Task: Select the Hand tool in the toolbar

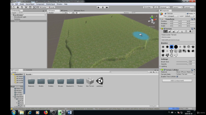Action: pos(14,7)
